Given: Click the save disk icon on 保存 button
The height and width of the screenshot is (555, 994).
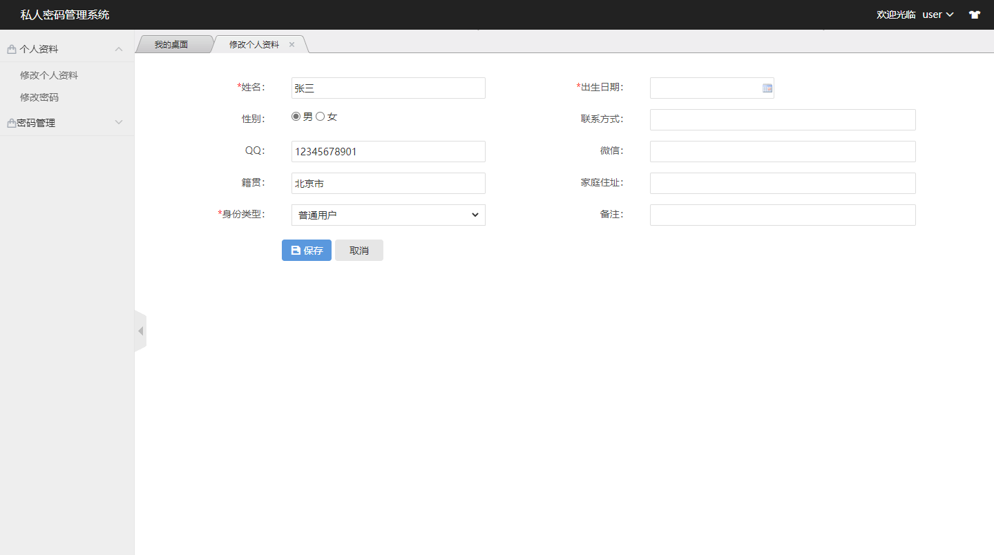Looking at the screenshot, I should tap(296, 250).
